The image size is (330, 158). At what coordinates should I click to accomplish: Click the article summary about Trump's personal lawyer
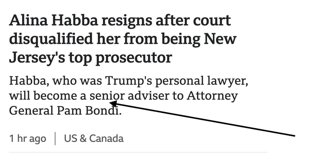point(129,96)
